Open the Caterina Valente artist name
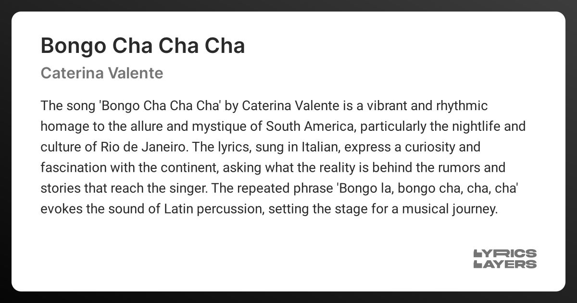The width and height of the screenshot is (577, 303). (x=102, y=73)
